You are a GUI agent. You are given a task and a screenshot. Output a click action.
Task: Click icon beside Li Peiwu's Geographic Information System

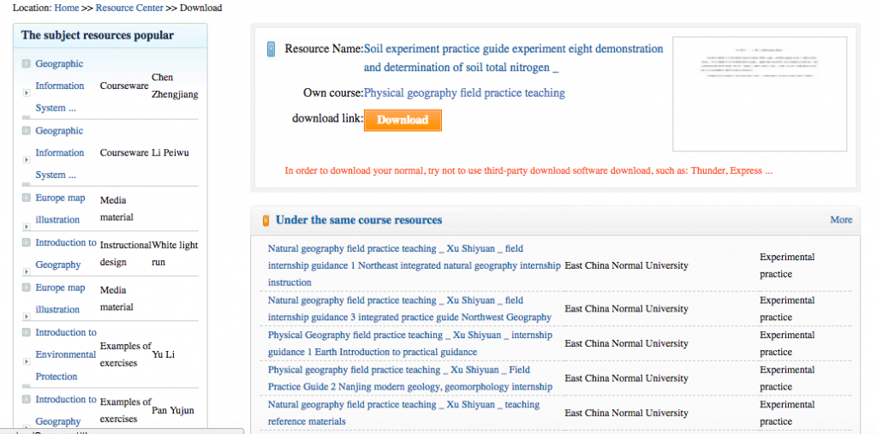[x=27, y=131]
